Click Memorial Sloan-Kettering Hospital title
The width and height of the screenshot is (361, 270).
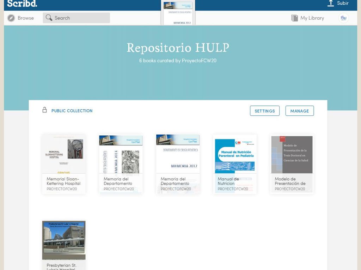click(x=63, y=181)
